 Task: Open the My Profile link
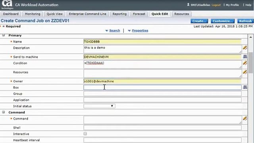(232, 5)
